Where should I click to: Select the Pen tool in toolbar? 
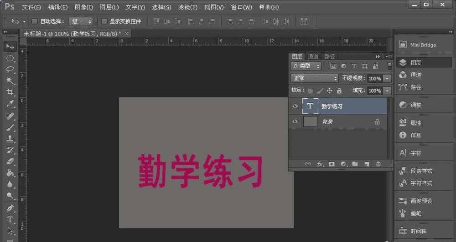tap(10, 208)
